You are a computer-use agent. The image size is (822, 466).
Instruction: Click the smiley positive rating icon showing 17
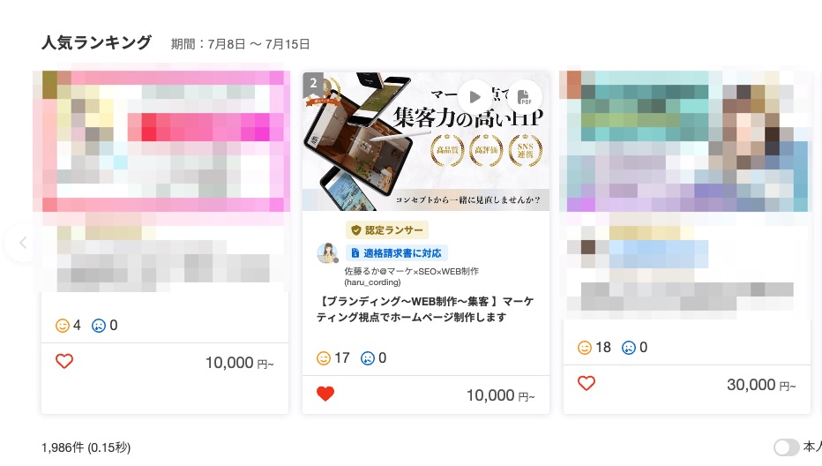324,358
